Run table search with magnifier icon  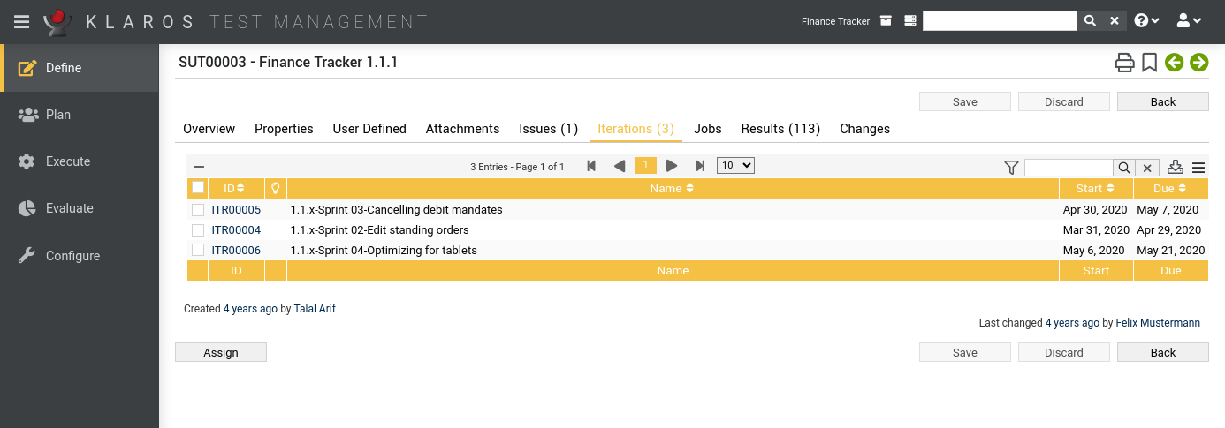click(1123, 168)
